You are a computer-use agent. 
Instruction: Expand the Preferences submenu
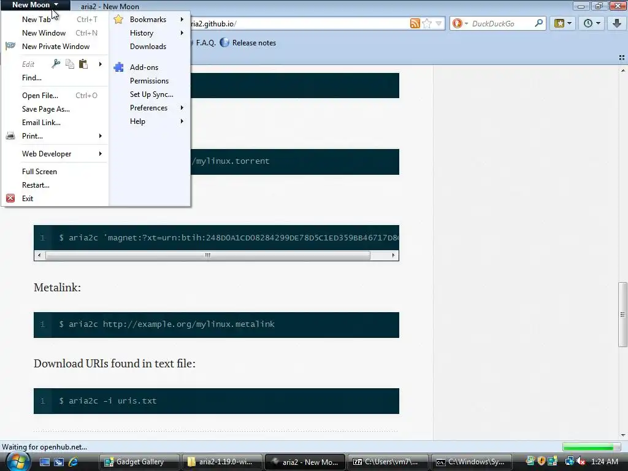tap(149, 108)
